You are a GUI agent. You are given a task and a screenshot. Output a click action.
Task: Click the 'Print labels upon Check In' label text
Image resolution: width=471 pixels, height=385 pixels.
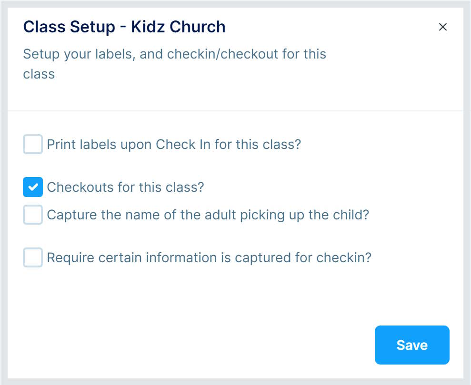[174, 144]
